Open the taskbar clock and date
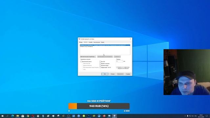This screenshot has height=118, width=210. tap(201, 116)
